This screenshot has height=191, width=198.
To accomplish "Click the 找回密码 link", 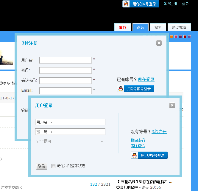I will tap(138, 140).
